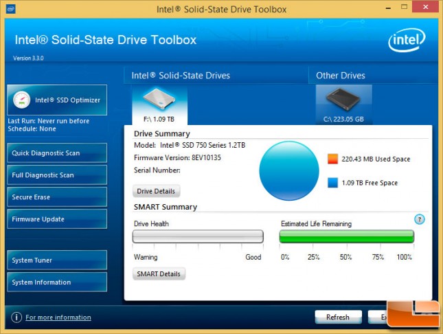Click the orange Used Space swatch
The image size is (443, 334).
click(x=332, y=159)
